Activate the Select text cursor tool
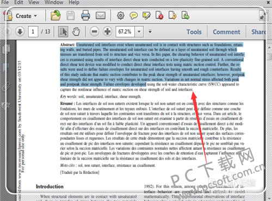This screenshot has width=272, height=201. [x=63, y=32]
